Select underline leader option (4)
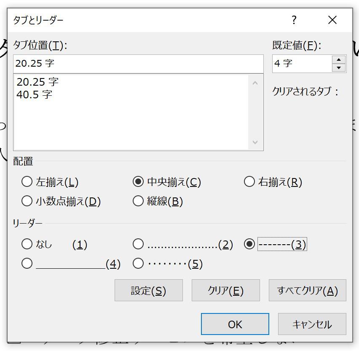The width and height of the screenshot is (359, 351). pos(27,264)
